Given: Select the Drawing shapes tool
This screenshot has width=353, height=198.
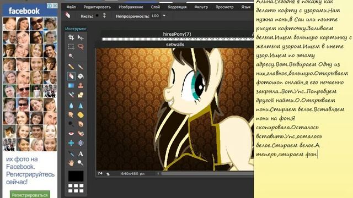Looking at the screenshot, I should (81, 95).
